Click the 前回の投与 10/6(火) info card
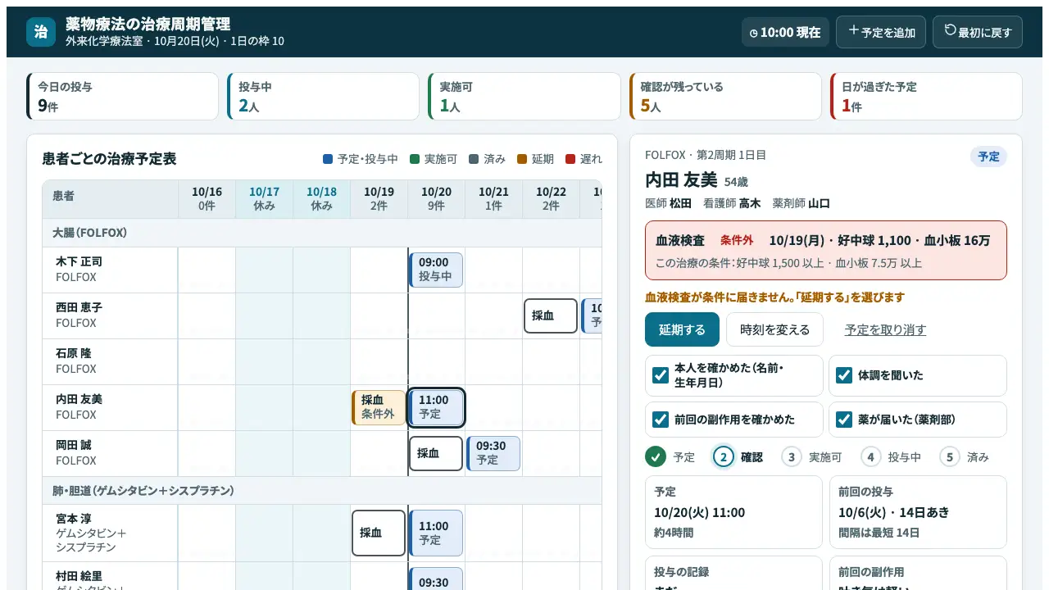1049x590 pixels. click(918, 512)
